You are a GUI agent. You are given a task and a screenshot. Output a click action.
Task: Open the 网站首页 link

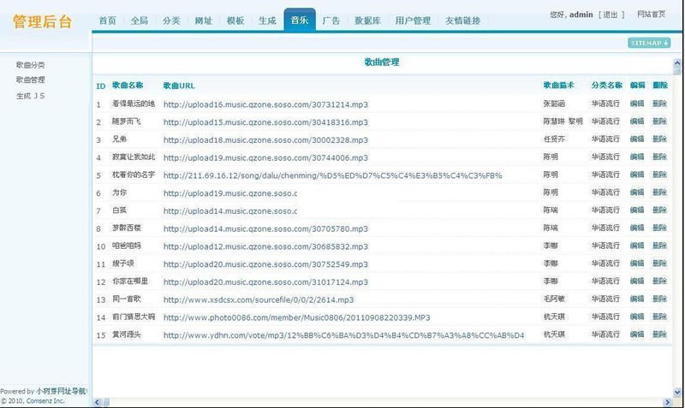coord(651,15)
